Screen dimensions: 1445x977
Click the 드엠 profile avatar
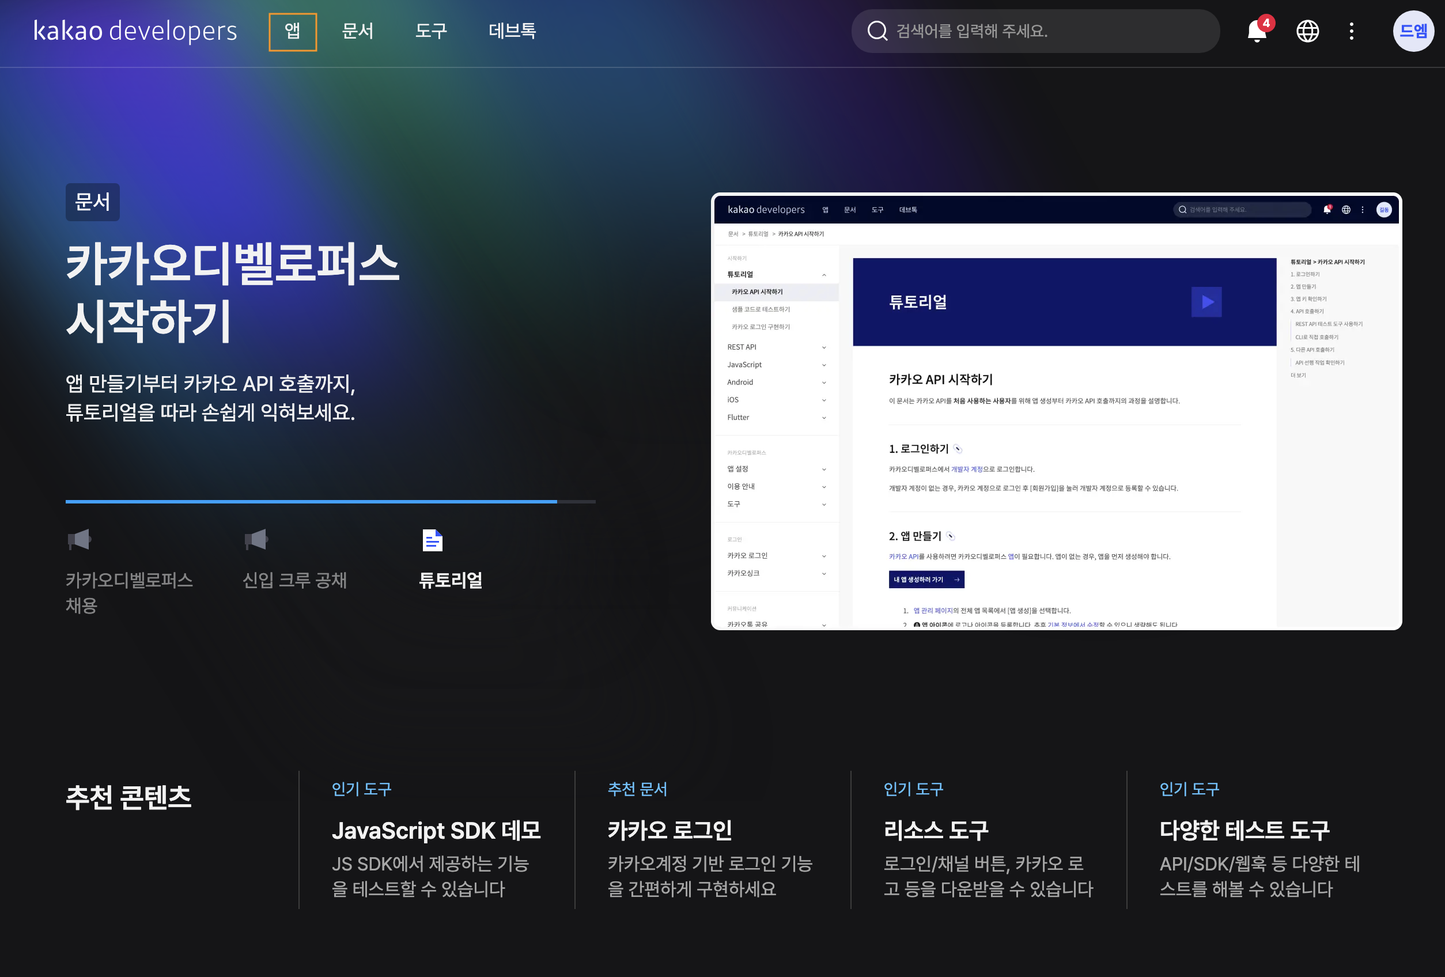(x=1413, y=31)
